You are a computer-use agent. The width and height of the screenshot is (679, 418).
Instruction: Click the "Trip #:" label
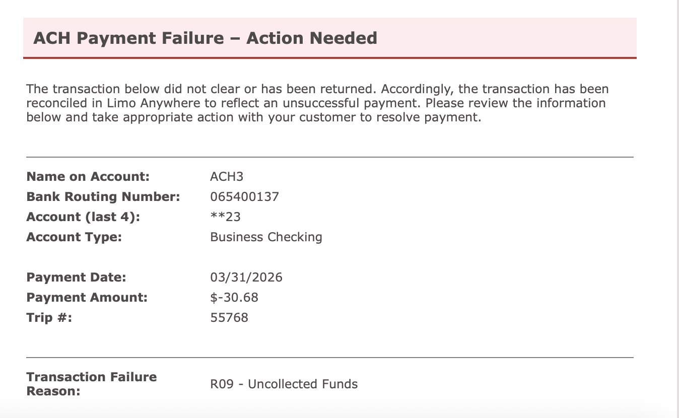(x=49, y=318)
